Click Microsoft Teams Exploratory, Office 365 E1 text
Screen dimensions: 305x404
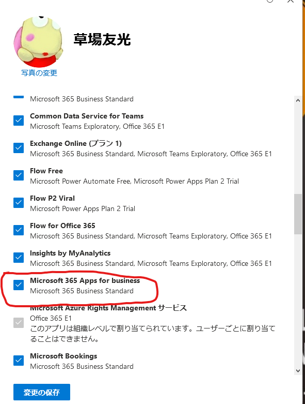[97, 126]
